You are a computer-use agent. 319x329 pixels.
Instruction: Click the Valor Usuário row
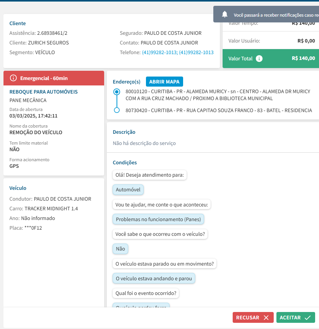click(x=271, y=41)
